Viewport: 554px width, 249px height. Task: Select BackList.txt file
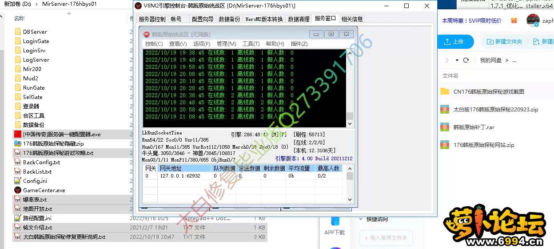click(37, 172)
